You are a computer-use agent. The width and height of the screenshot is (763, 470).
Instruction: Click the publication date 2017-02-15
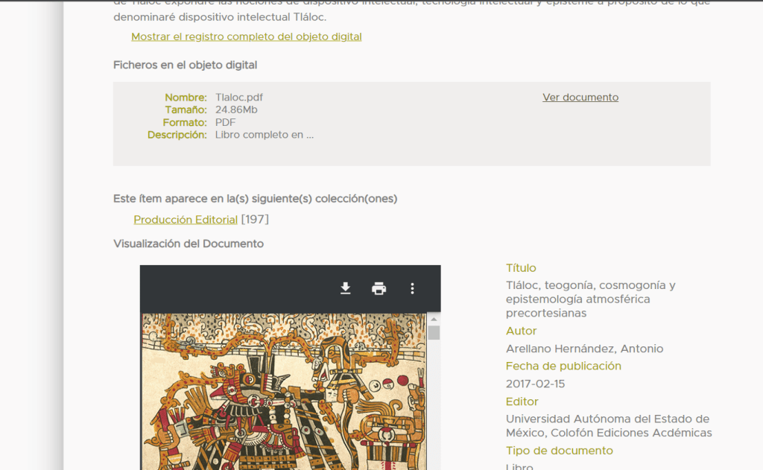(535, 384)
